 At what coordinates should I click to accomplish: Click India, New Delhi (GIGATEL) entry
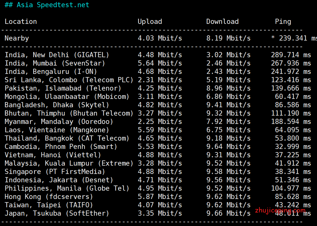pos(57,55)
